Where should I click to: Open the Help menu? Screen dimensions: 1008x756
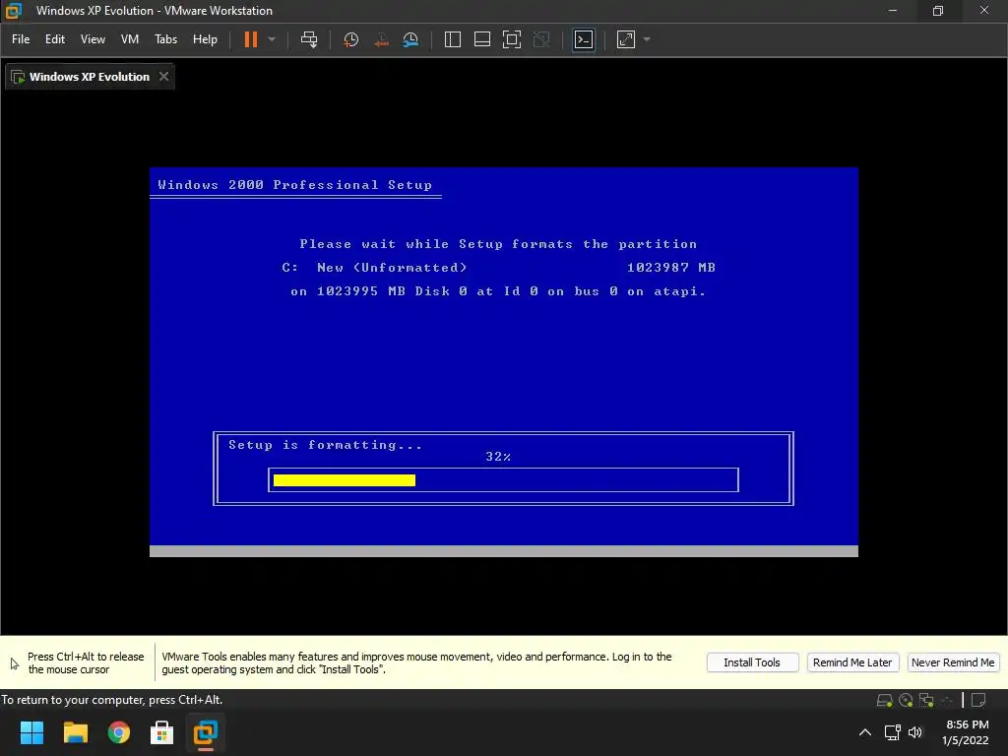pyautogui.click(x=205, y=39)
